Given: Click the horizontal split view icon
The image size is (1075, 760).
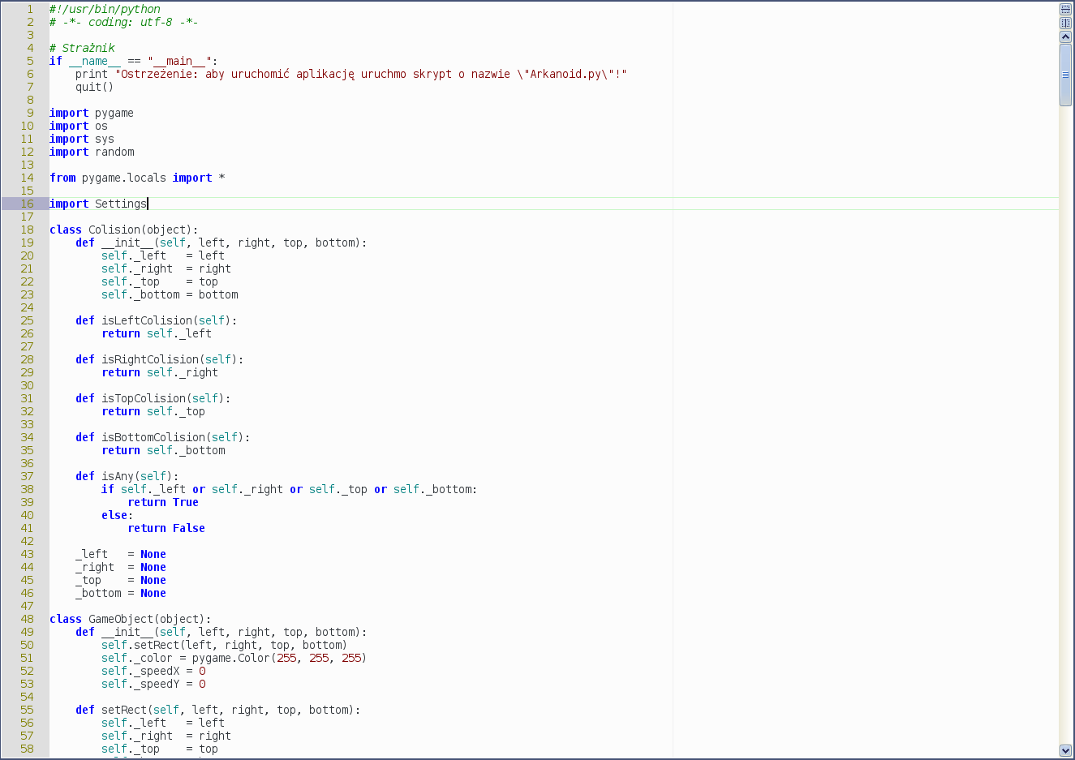Looking at the screenshot, I should point(1066,10).
